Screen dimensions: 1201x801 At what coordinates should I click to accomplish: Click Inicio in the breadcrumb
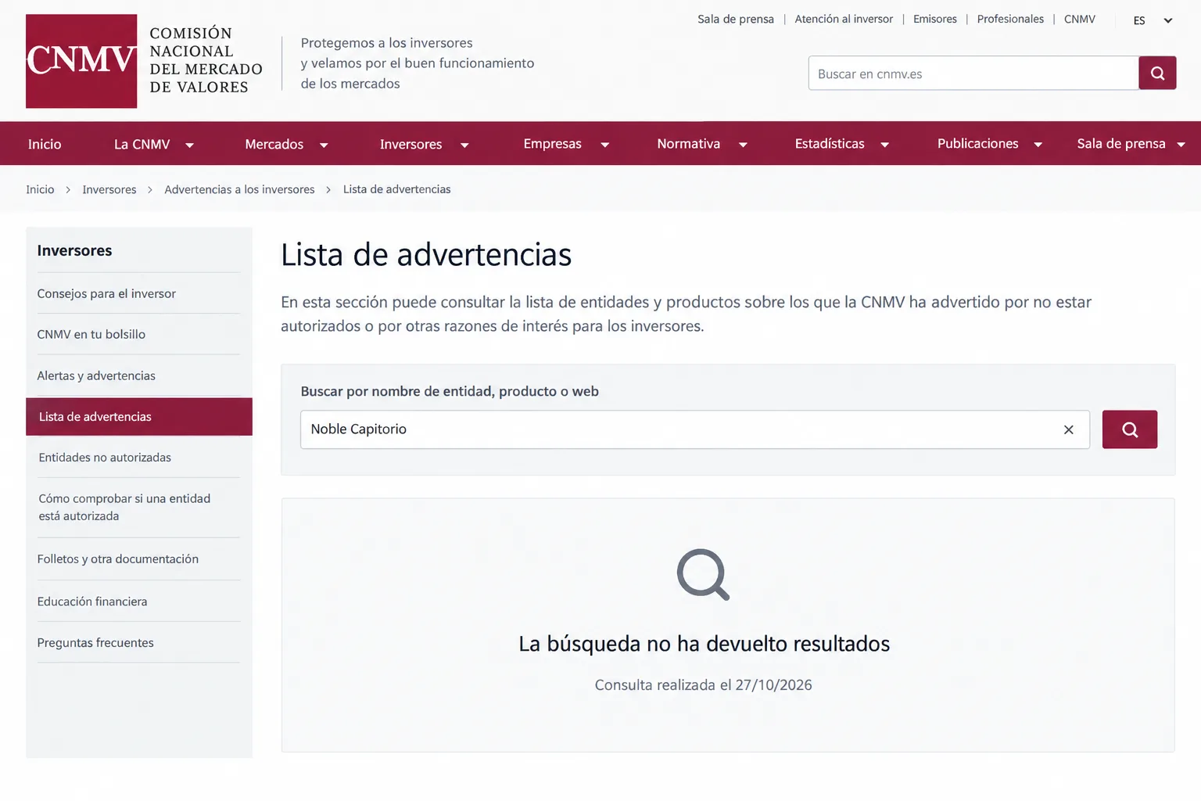pos(40,189)
